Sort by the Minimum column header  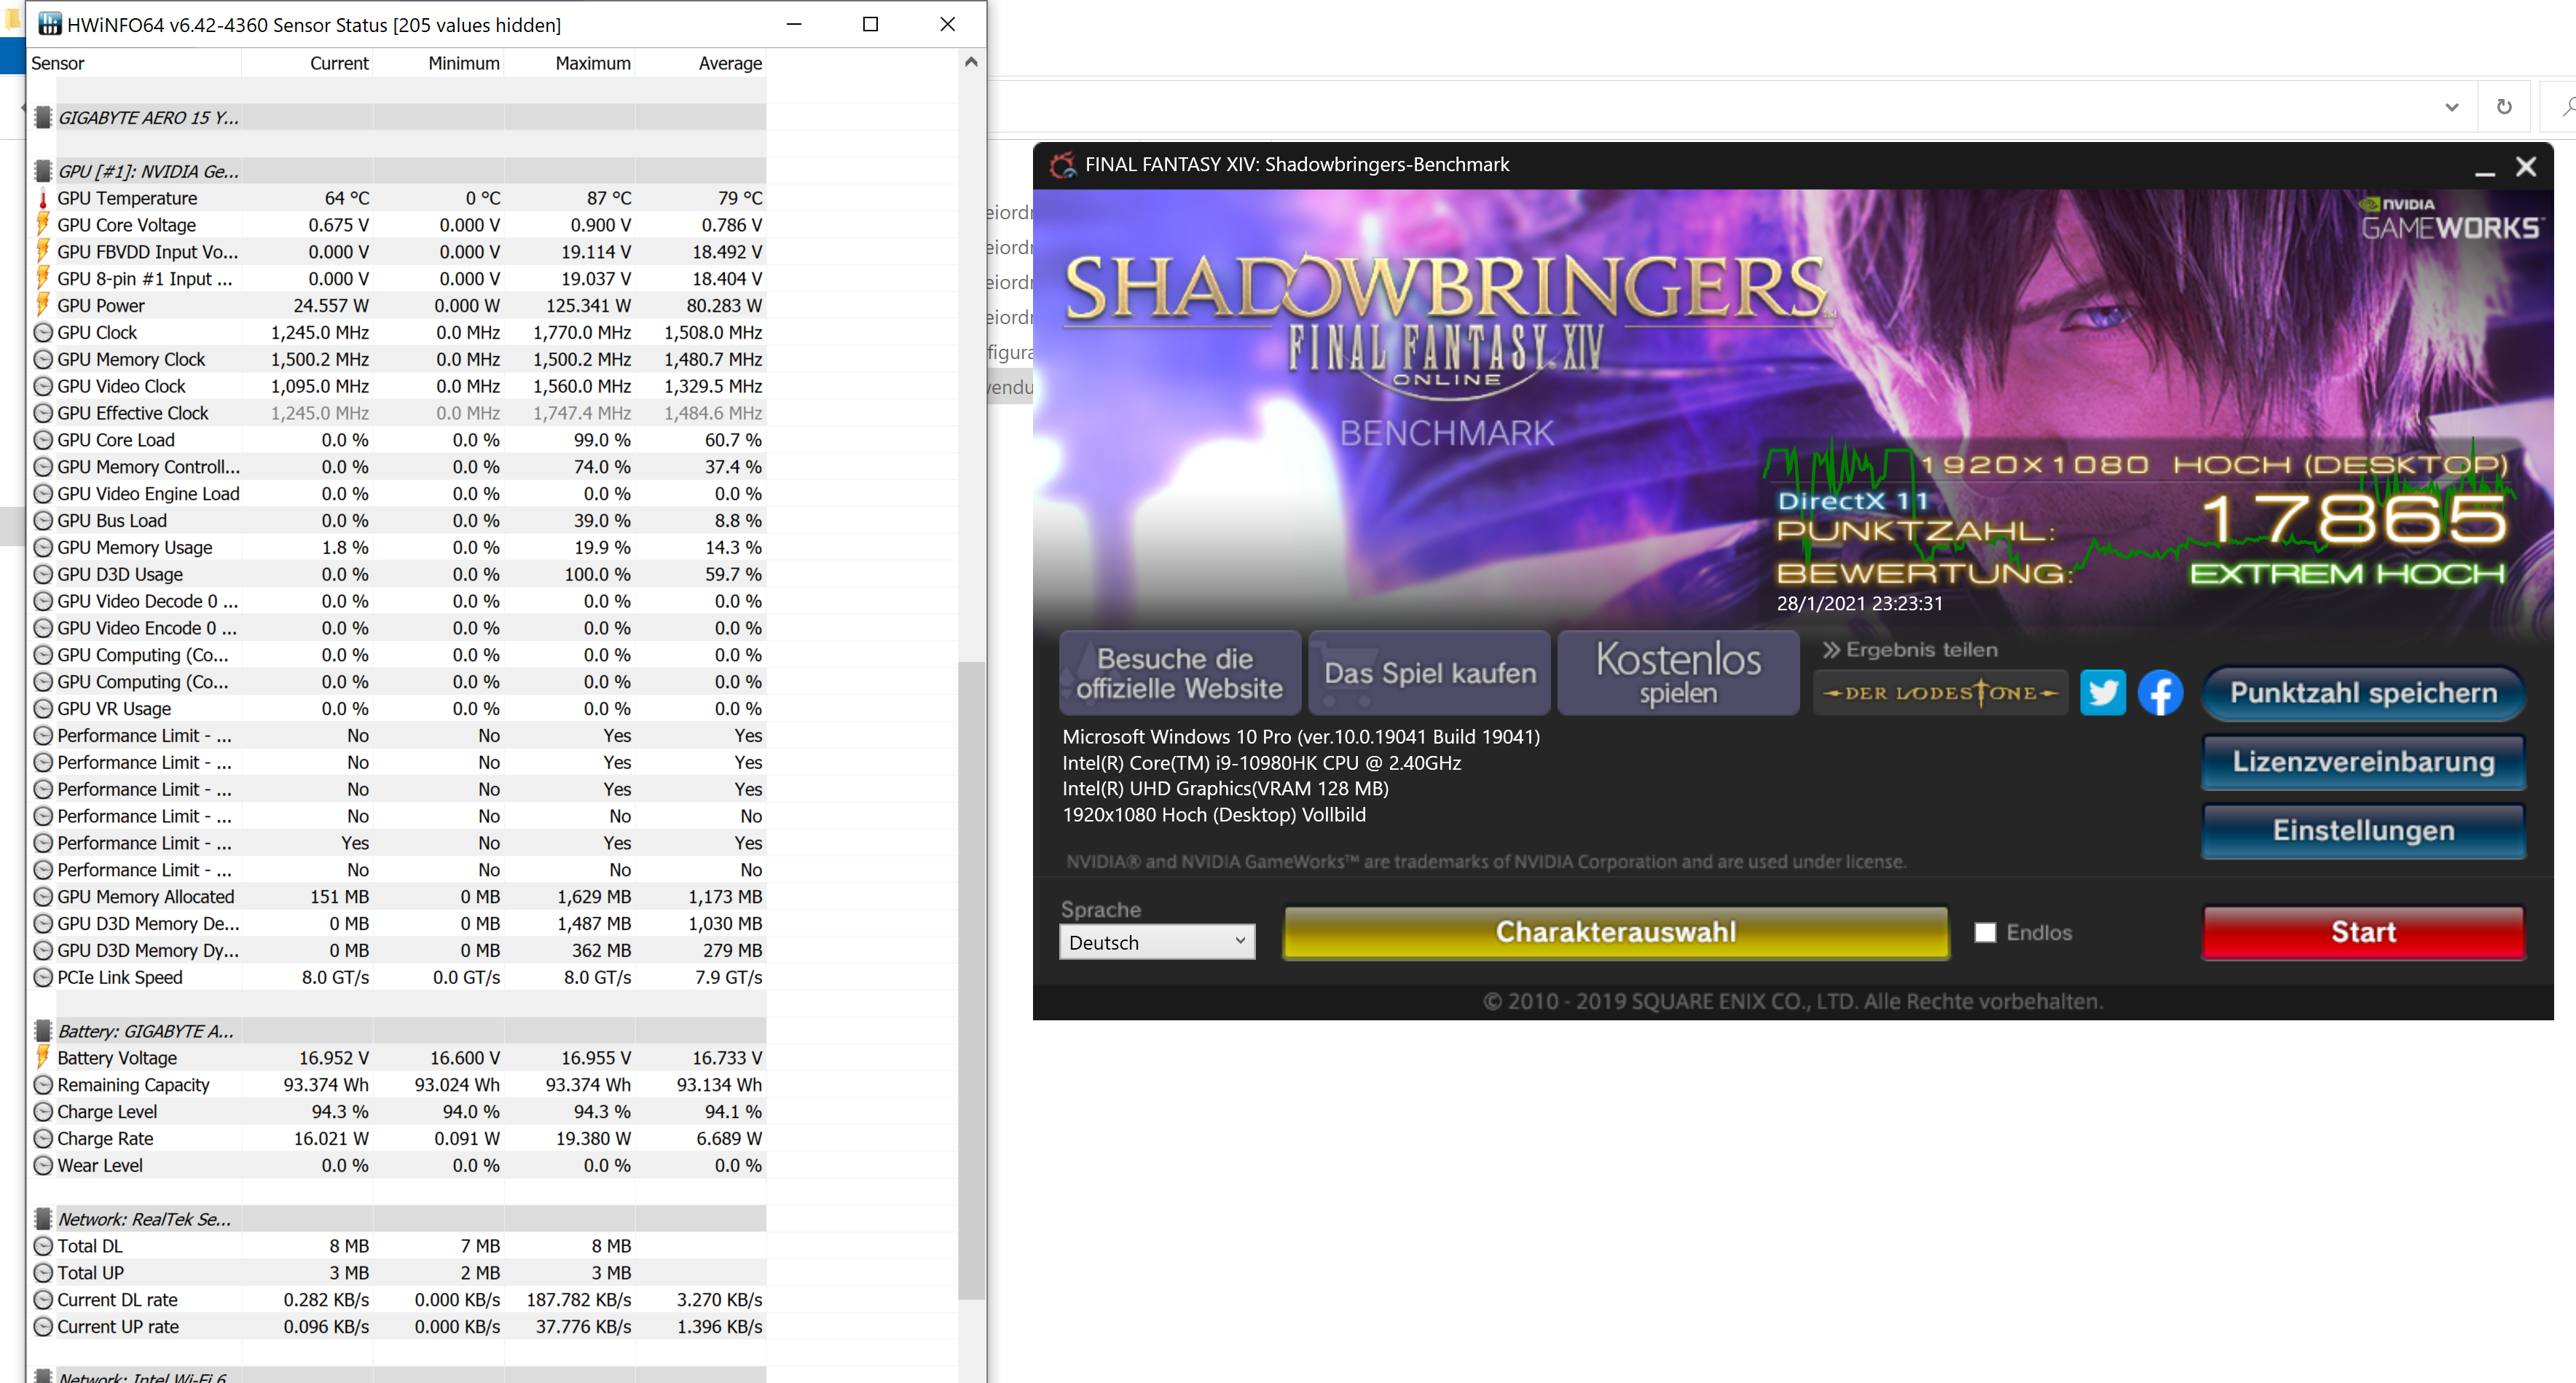tap(439, 63)
